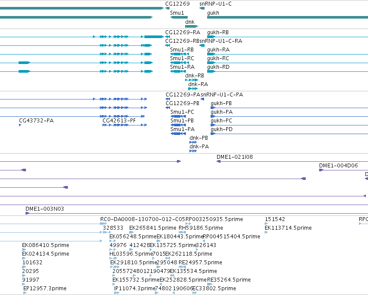Select EST label EK056248.5prime

pyautogui.click(x=133, y=237)
